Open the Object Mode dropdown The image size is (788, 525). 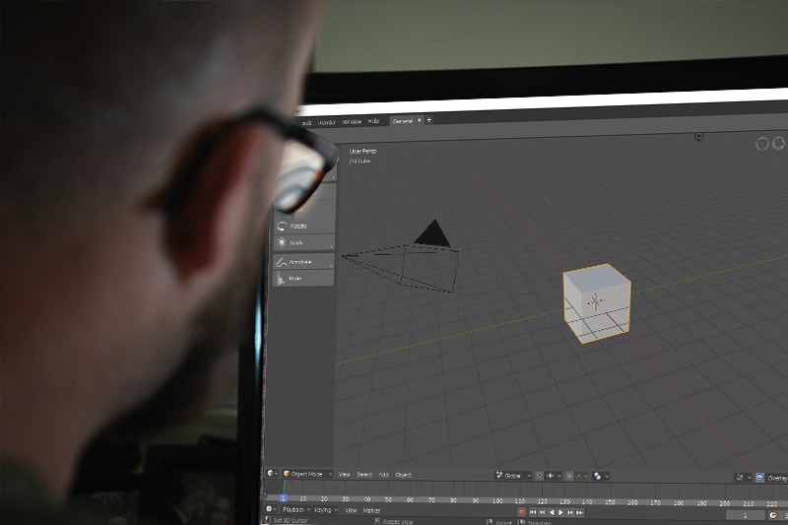[307, 474]
